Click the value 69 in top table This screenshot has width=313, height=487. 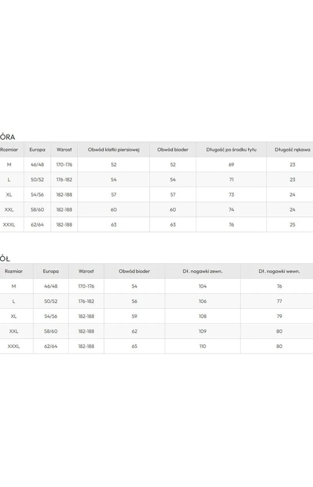click(231, 165)
